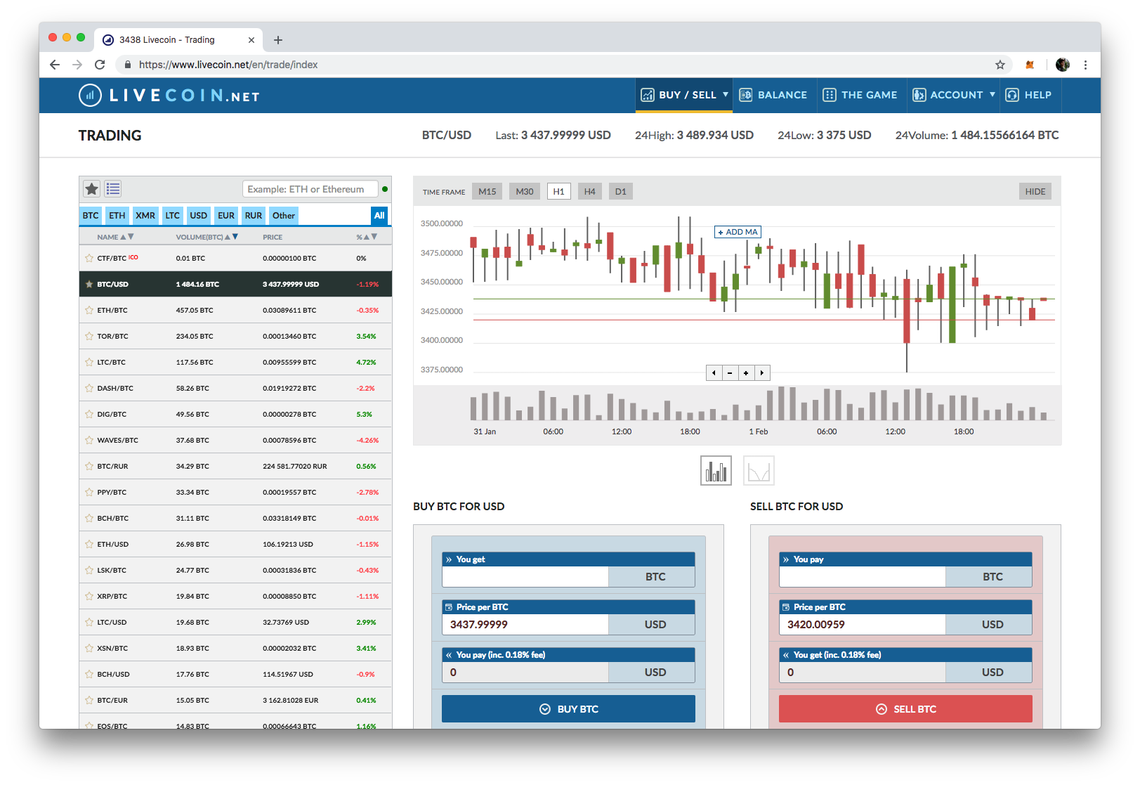Set chart time frame to H4
The height and width of the screenshot is (785, 1140).
[590, 192]
